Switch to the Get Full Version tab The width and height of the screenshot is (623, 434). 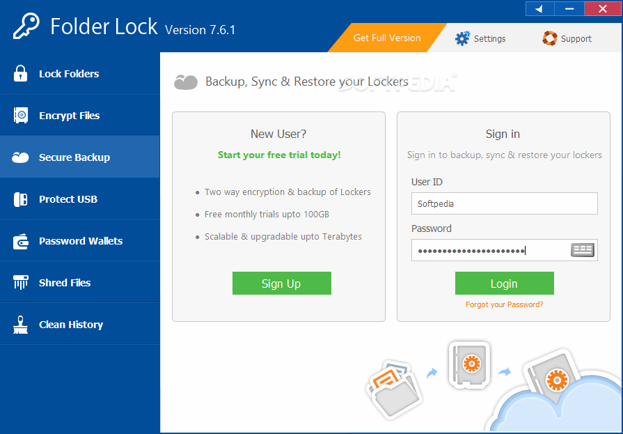(388, 39)
